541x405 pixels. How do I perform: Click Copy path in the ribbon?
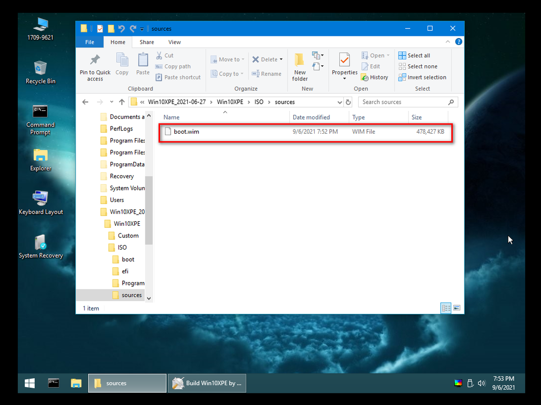pyautogui.click(x=173, y=66)
